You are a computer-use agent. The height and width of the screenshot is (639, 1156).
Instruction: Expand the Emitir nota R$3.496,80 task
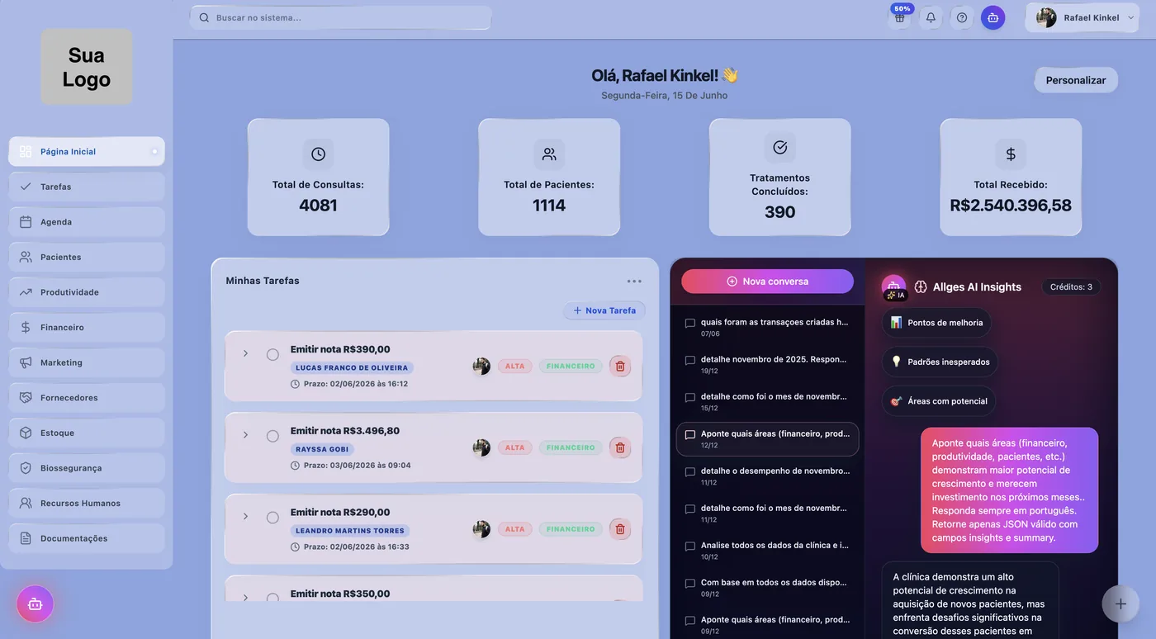[x=245, y=435]
